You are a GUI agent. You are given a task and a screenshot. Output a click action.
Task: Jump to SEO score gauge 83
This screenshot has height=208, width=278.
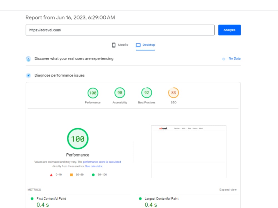173,93
